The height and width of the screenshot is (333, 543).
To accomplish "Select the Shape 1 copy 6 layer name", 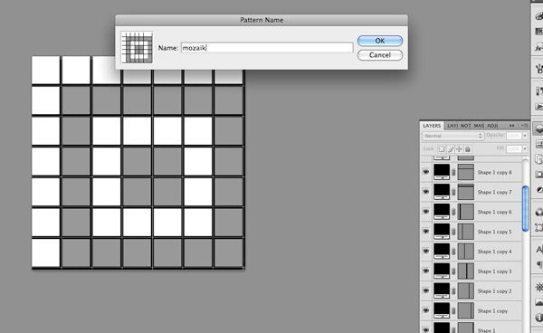I will coord(494,212).
